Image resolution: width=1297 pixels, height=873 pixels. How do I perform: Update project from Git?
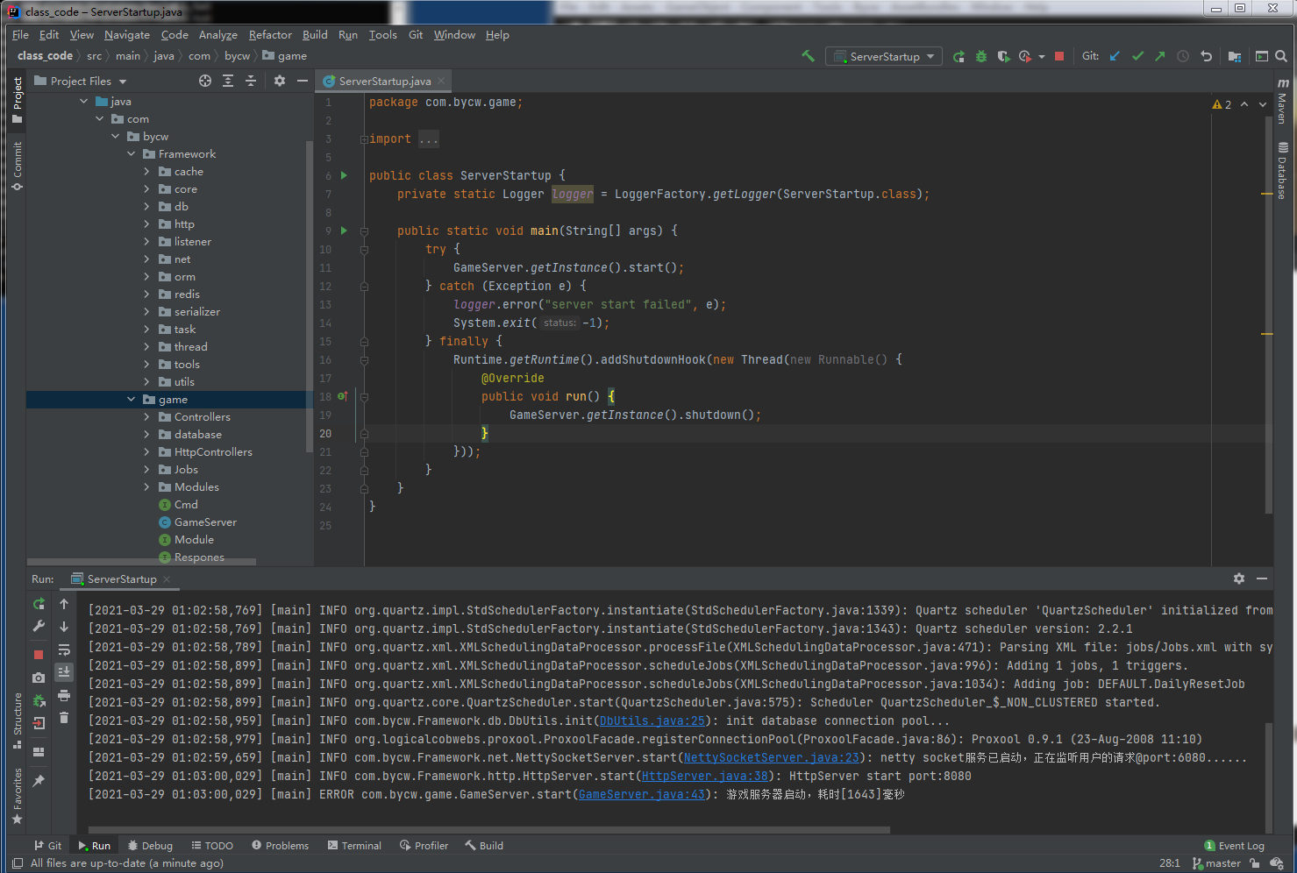coord(1115,56)
